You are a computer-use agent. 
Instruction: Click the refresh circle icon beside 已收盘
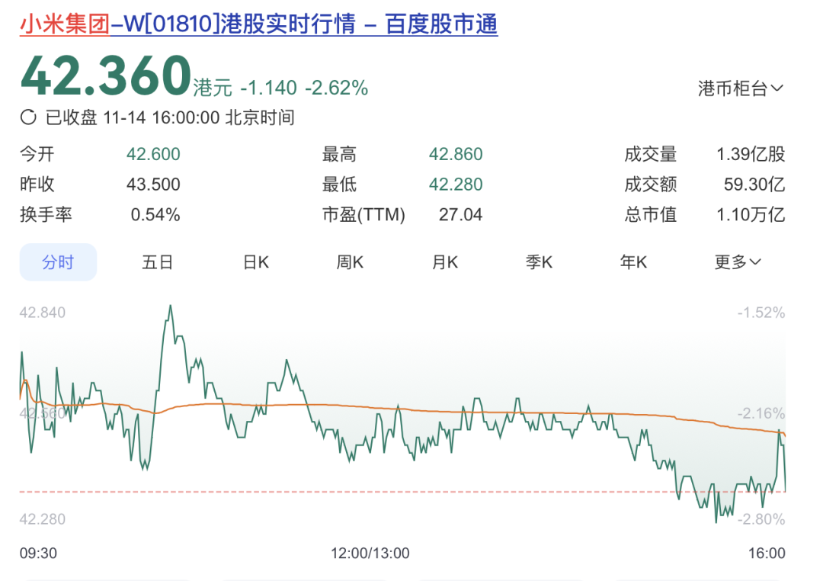28,117
